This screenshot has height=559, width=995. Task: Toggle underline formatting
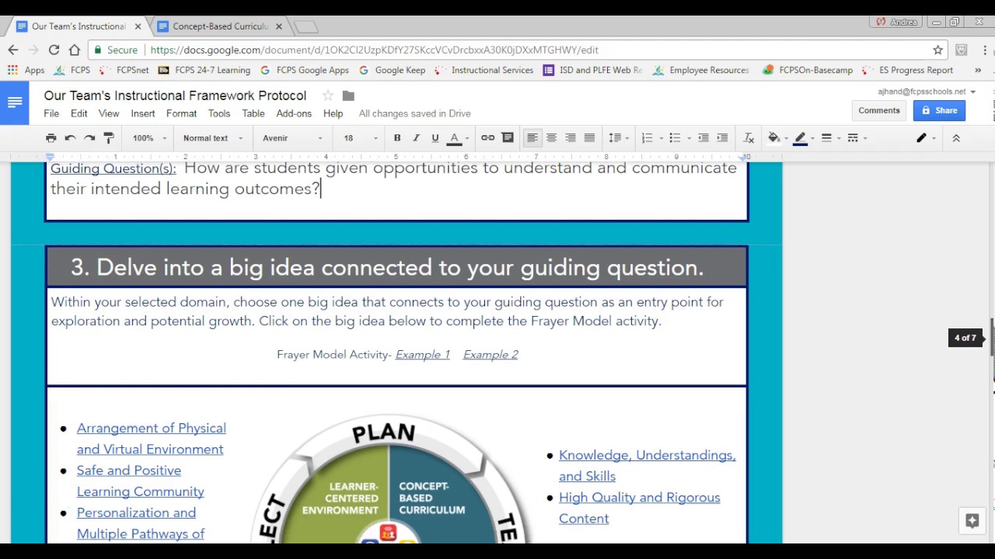435,138
